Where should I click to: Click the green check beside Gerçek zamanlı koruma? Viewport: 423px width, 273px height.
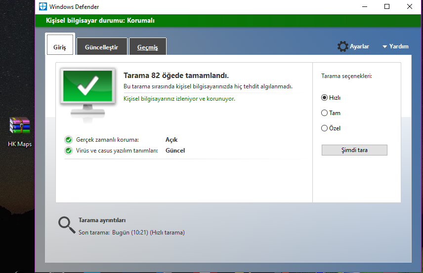point(69,140)
